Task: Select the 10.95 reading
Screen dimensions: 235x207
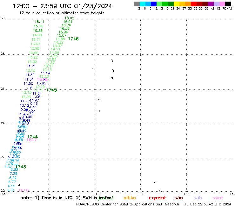Action: pos(41,83)
